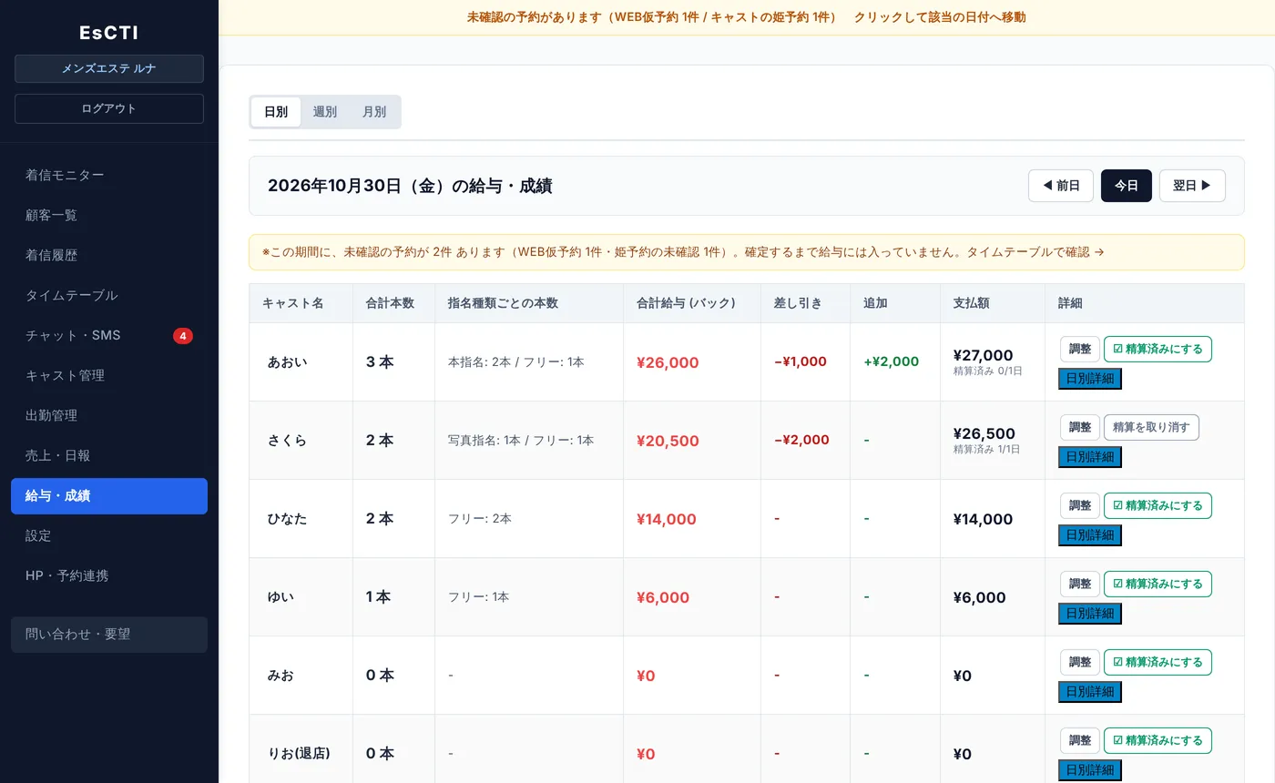The width and height of the screenshot is (1275, 783).
Task: Open 日別詳細 for あおい
Action: [x=1090, y=379]
